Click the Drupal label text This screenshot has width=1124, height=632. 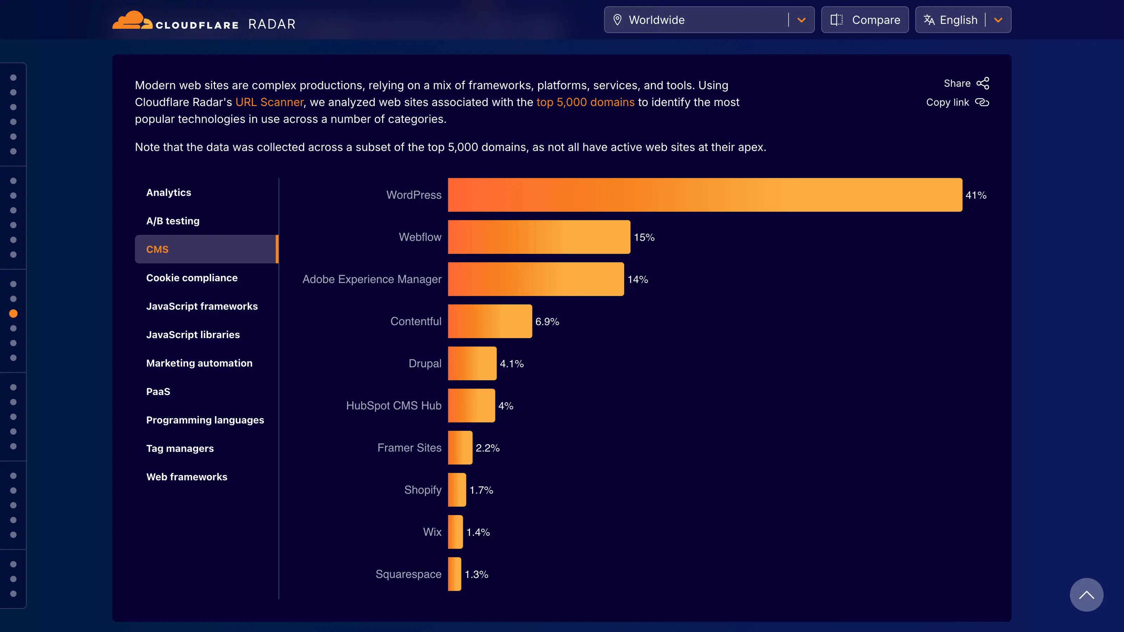[425, 363]
